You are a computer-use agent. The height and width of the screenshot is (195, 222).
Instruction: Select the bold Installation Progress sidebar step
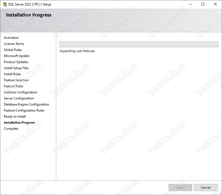click(19, 123)
